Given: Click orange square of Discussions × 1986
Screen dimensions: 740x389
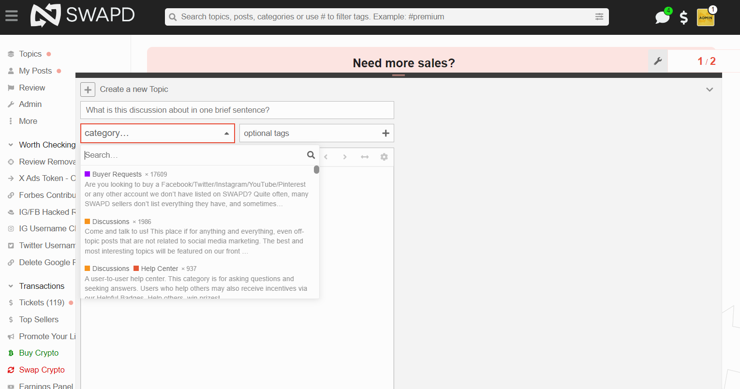Looking at the screenshot, I should click(88, 221).
